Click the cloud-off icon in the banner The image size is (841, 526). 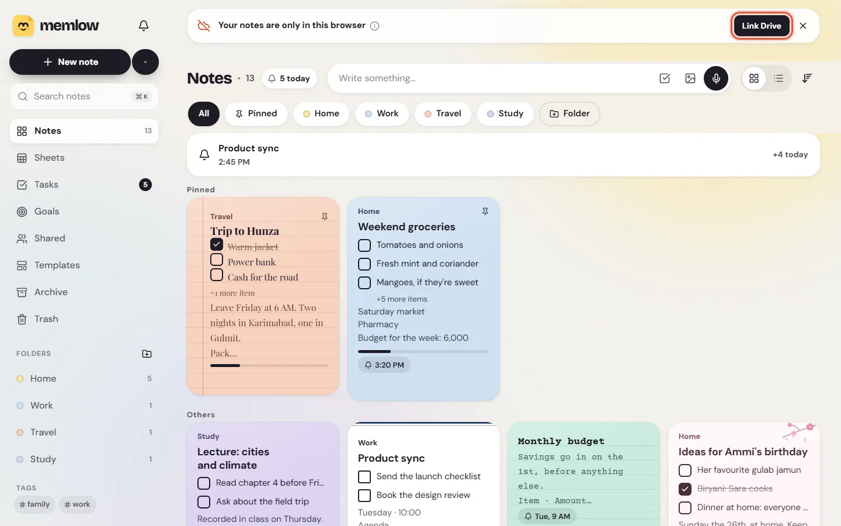(x=204, y=26)
